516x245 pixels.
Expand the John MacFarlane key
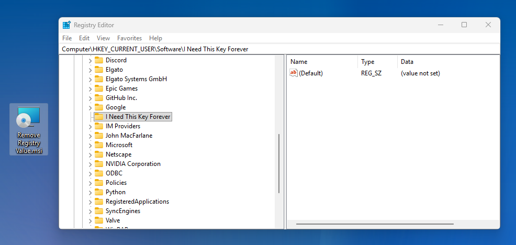point(90,136)
